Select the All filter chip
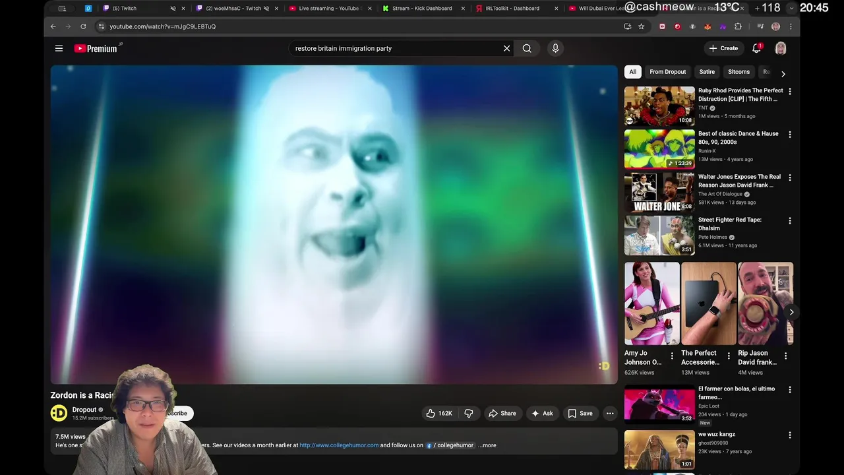Viewport: 844px width, 475px height. (633, 72)
